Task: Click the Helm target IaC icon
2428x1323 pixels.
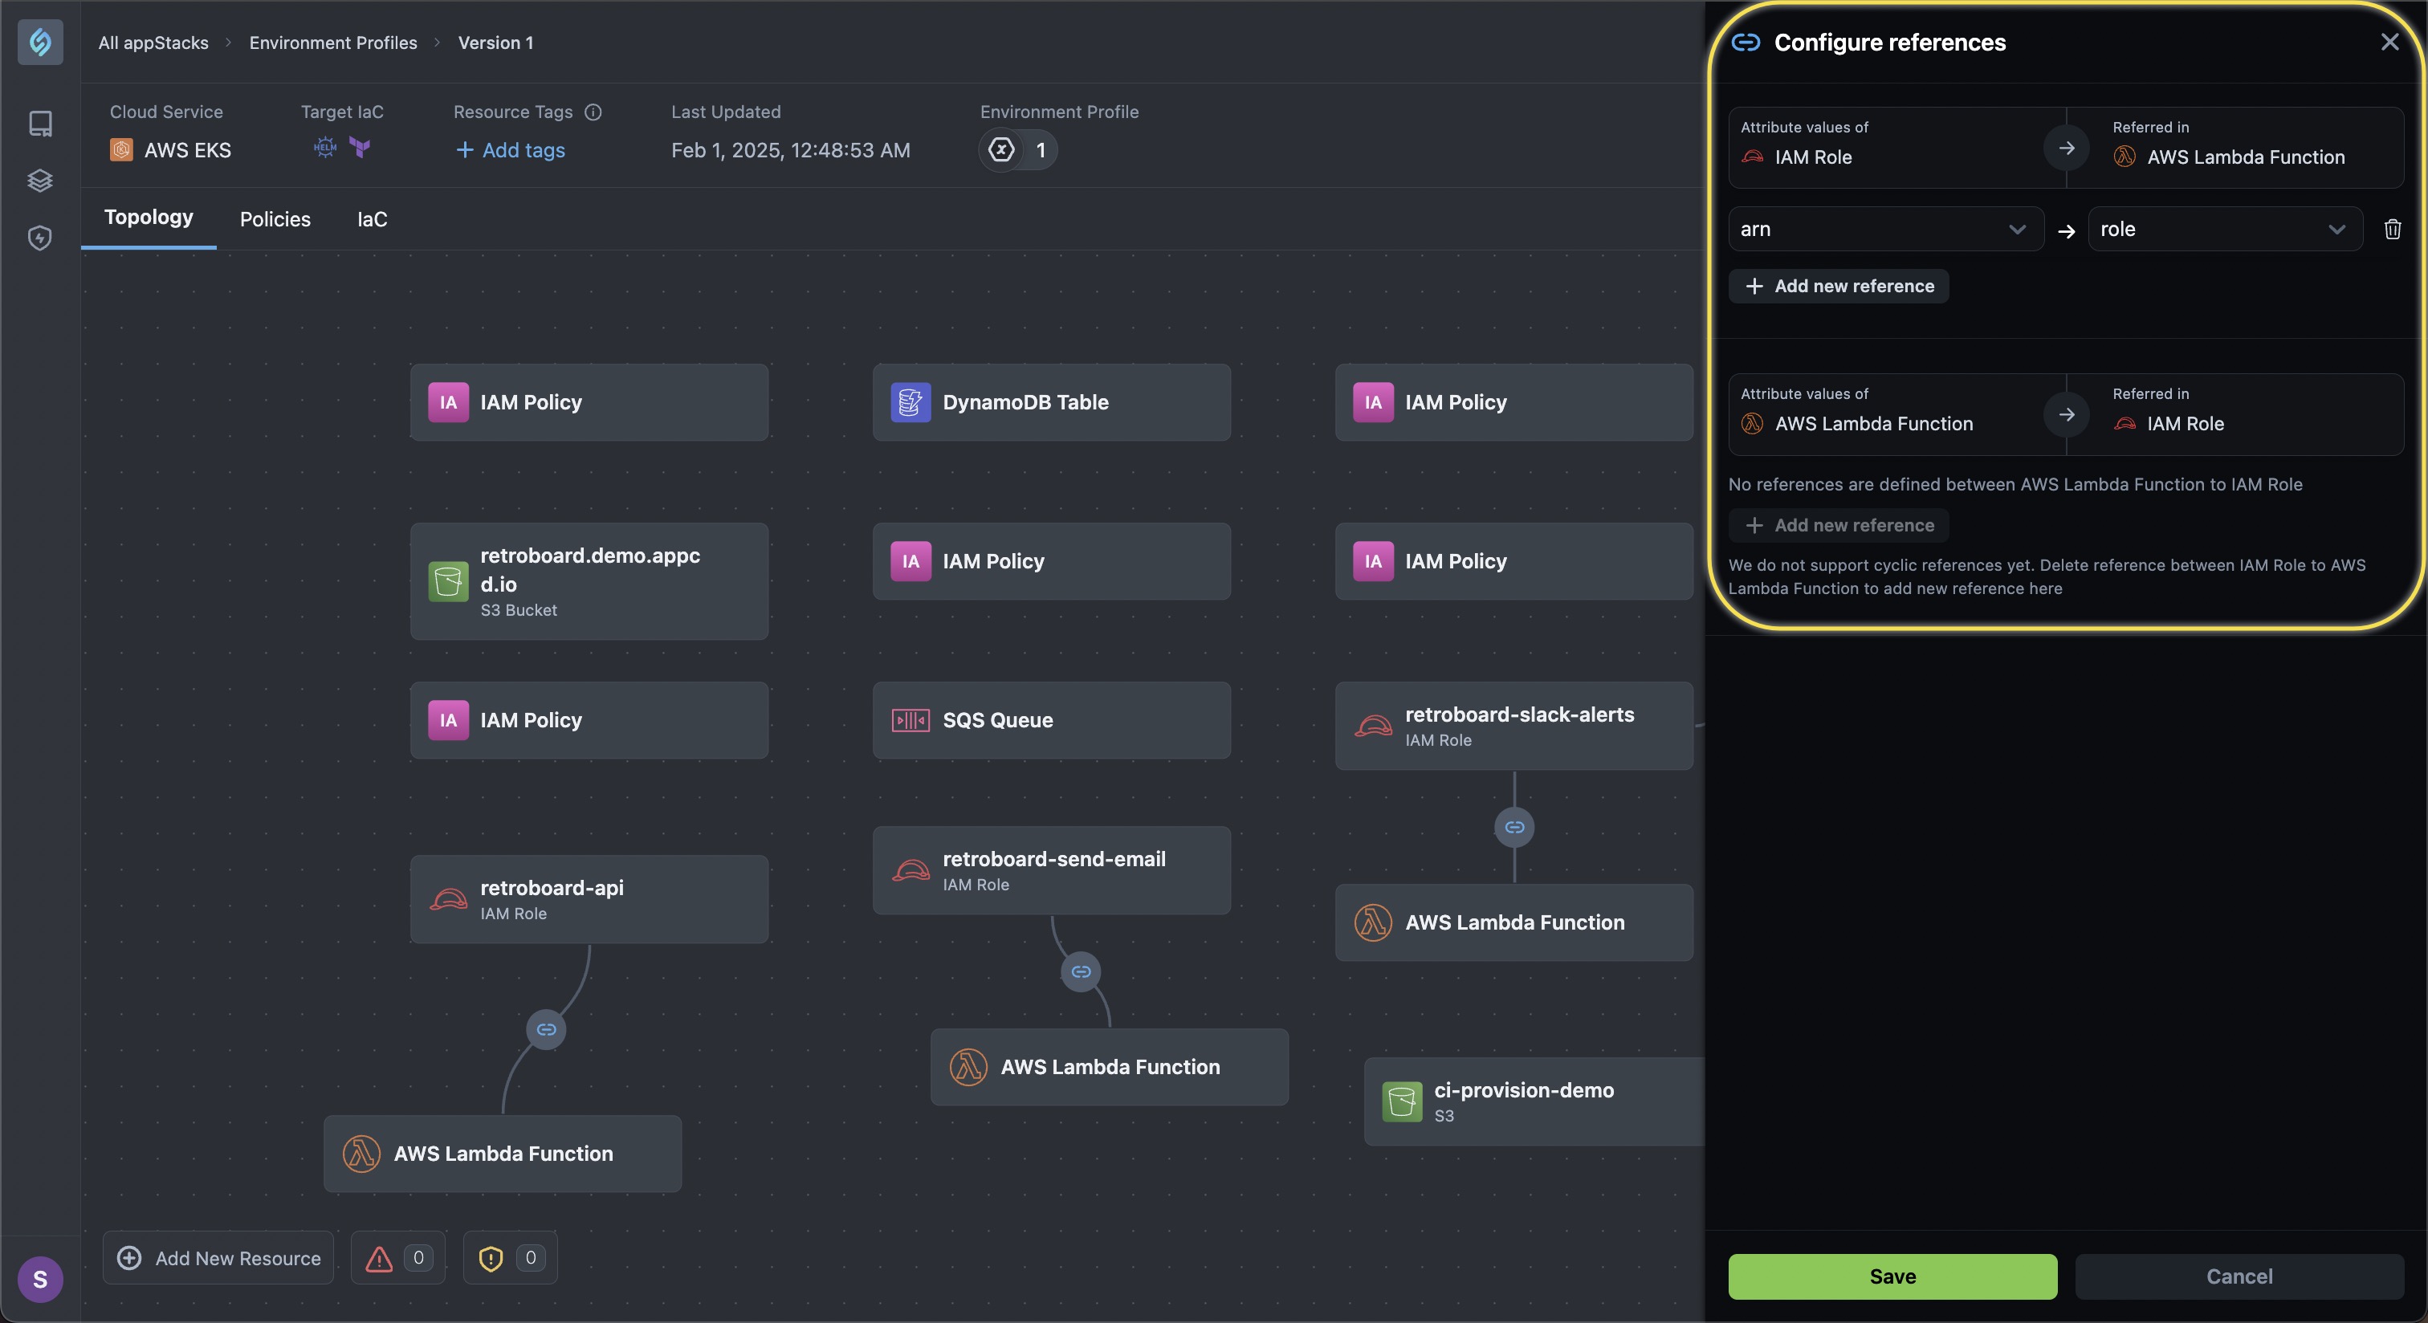Action: [325, 148]
